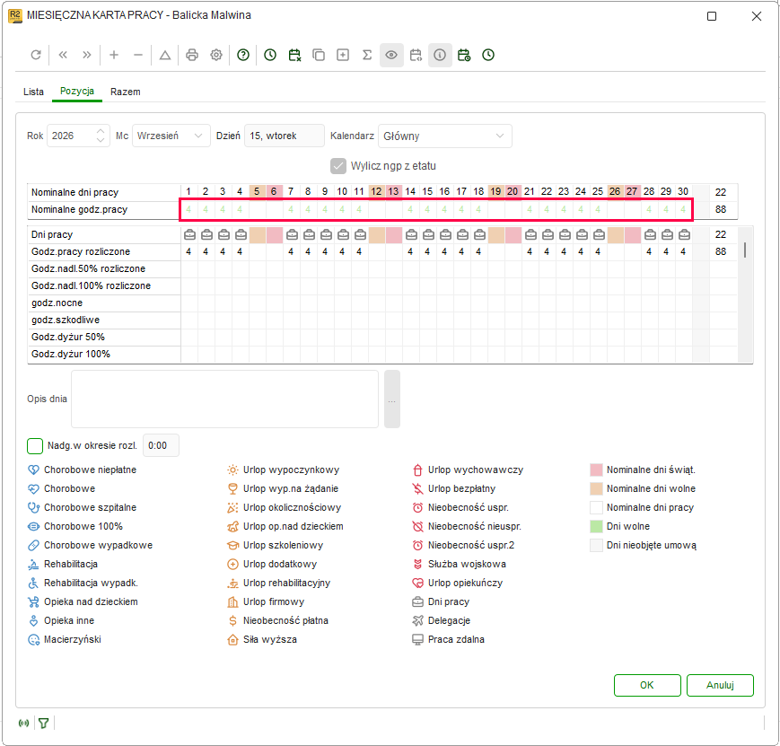Screen dimensions: 780x746
Task: Click the green 'Dni wolne' swatch
Action: (x=596, y=527)
